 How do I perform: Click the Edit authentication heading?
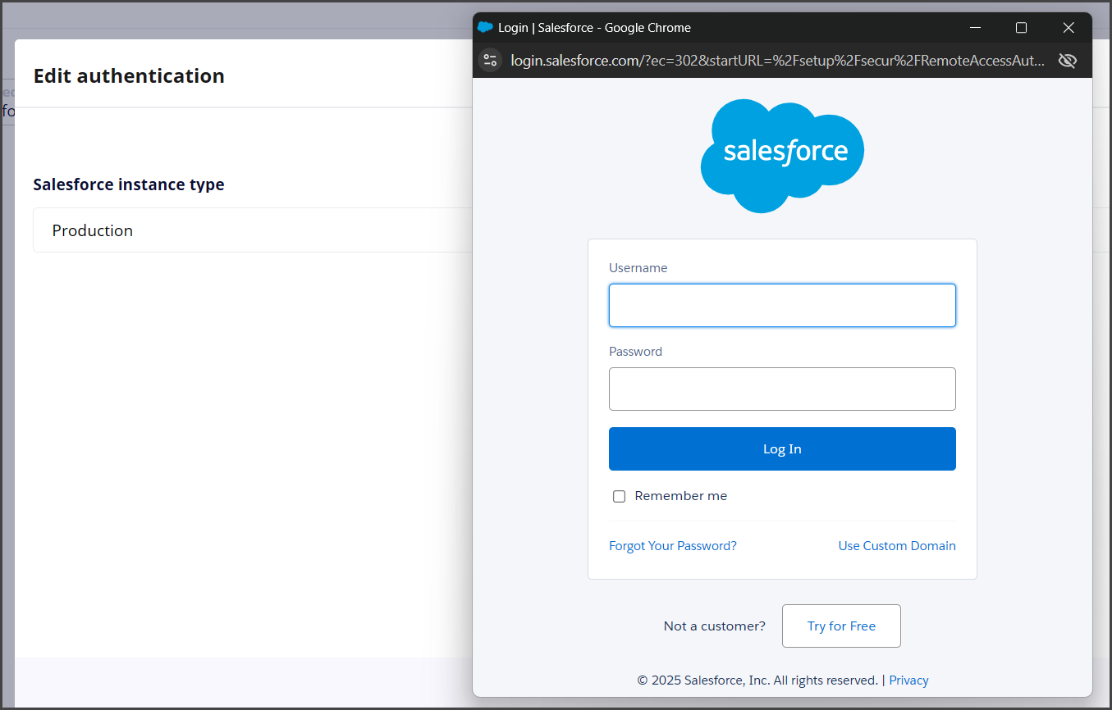(x=129, y=76)
